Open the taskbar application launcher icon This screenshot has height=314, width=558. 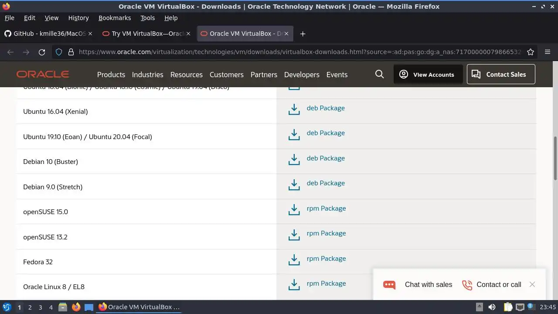tap(7, 307)
